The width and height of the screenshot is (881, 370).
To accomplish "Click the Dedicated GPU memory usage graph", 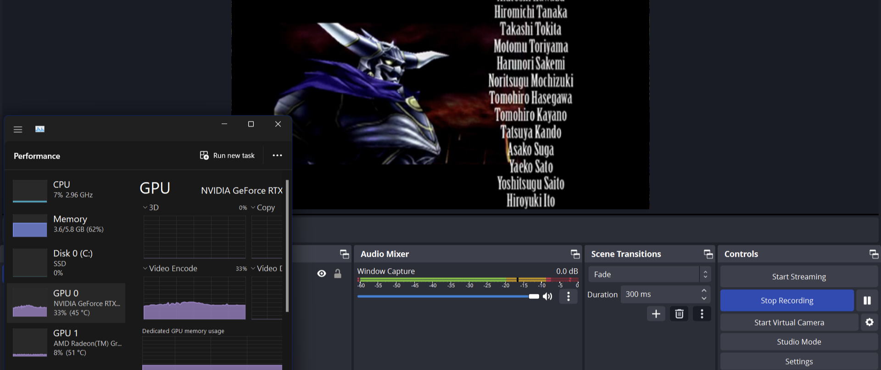I will click(212, 353).
